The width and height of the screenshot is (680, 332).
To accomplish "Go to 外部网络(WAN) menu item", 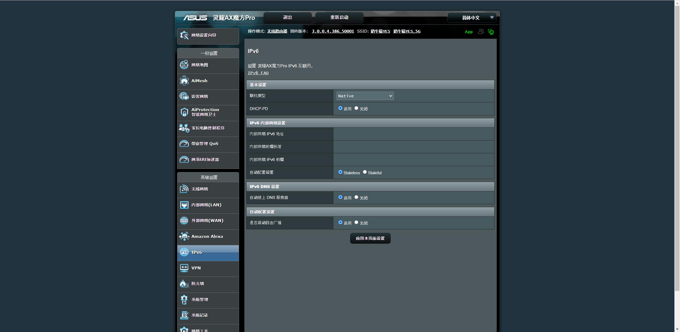I will pos(207,221).
